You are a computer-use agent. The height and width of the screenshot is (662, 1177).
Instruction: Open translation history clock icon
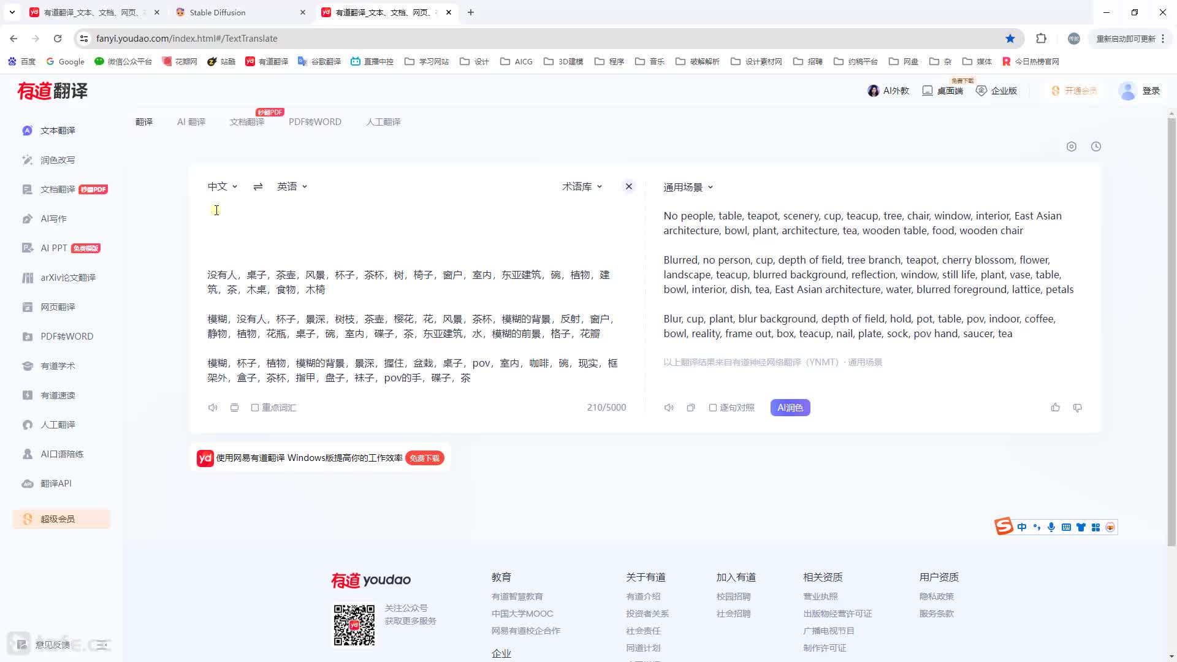point(1096,146)
